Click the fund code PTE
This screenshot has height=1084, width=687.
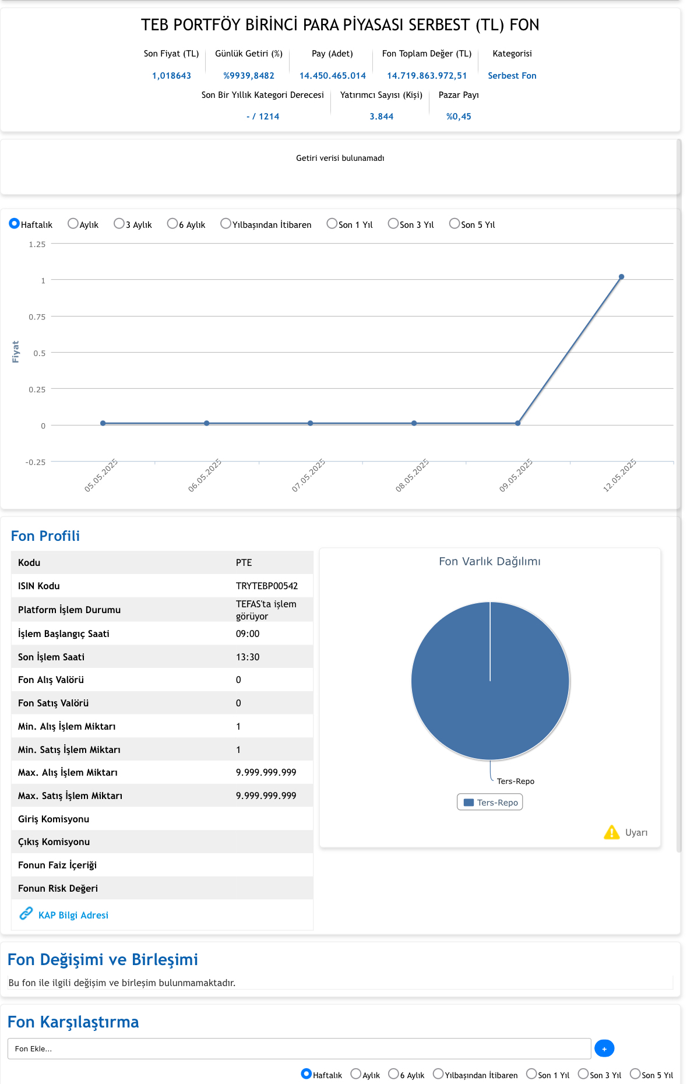(244, 562)
